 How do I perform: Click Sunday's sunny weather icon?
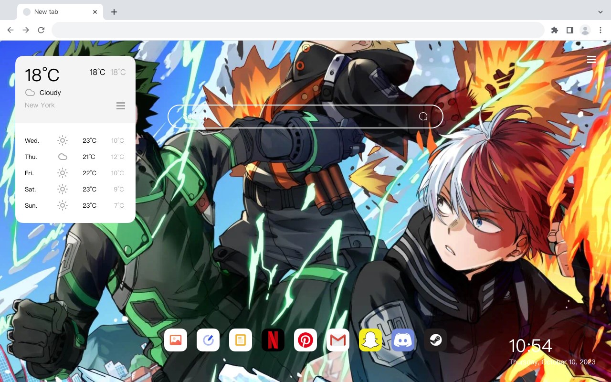point(63,205)
